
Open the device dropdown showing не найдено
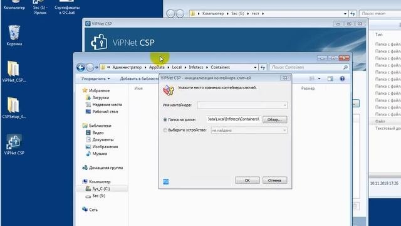(x=249, y=131)
